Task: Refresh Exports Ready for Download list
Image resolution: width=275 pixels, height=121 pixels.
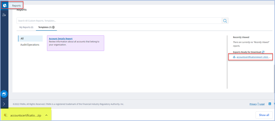Action: [x=263, y=52]
